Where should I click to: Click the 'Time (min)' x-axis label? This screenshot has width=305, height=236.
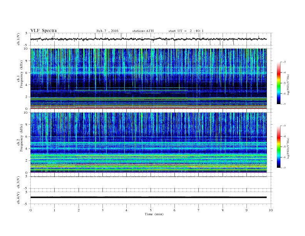[x=154, y=214]
